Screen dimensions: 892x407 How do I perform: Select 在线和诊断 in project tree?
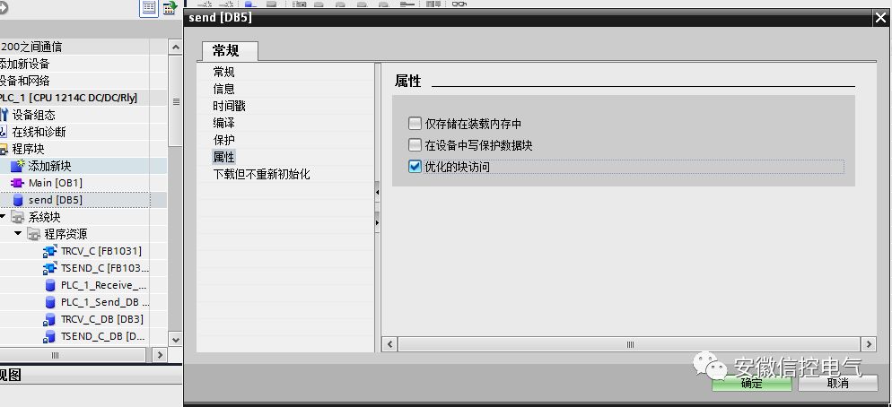pyautogui.click(x=39, y=132)
